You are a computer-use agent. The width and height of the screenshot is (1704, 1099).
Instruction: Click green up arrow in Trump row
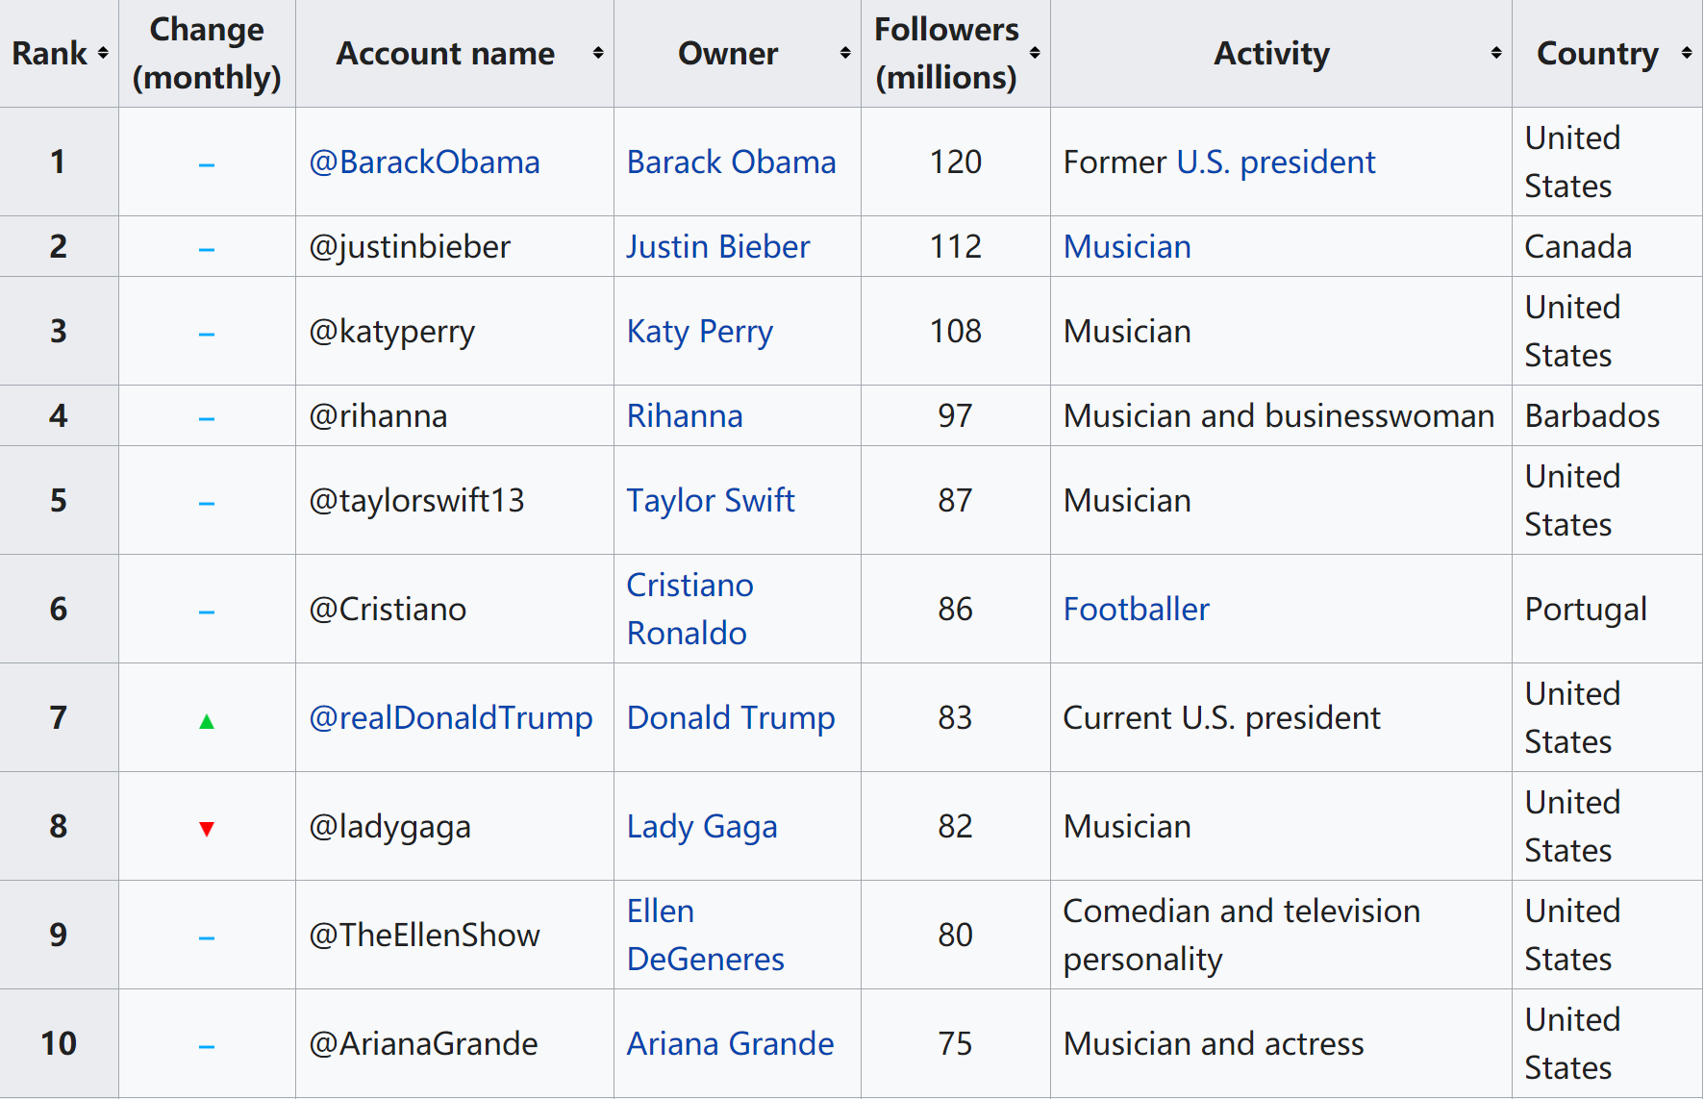[207, 721]
